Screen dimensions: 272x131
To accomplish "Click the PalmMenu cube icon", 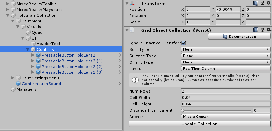I will [x=18, y=21].
